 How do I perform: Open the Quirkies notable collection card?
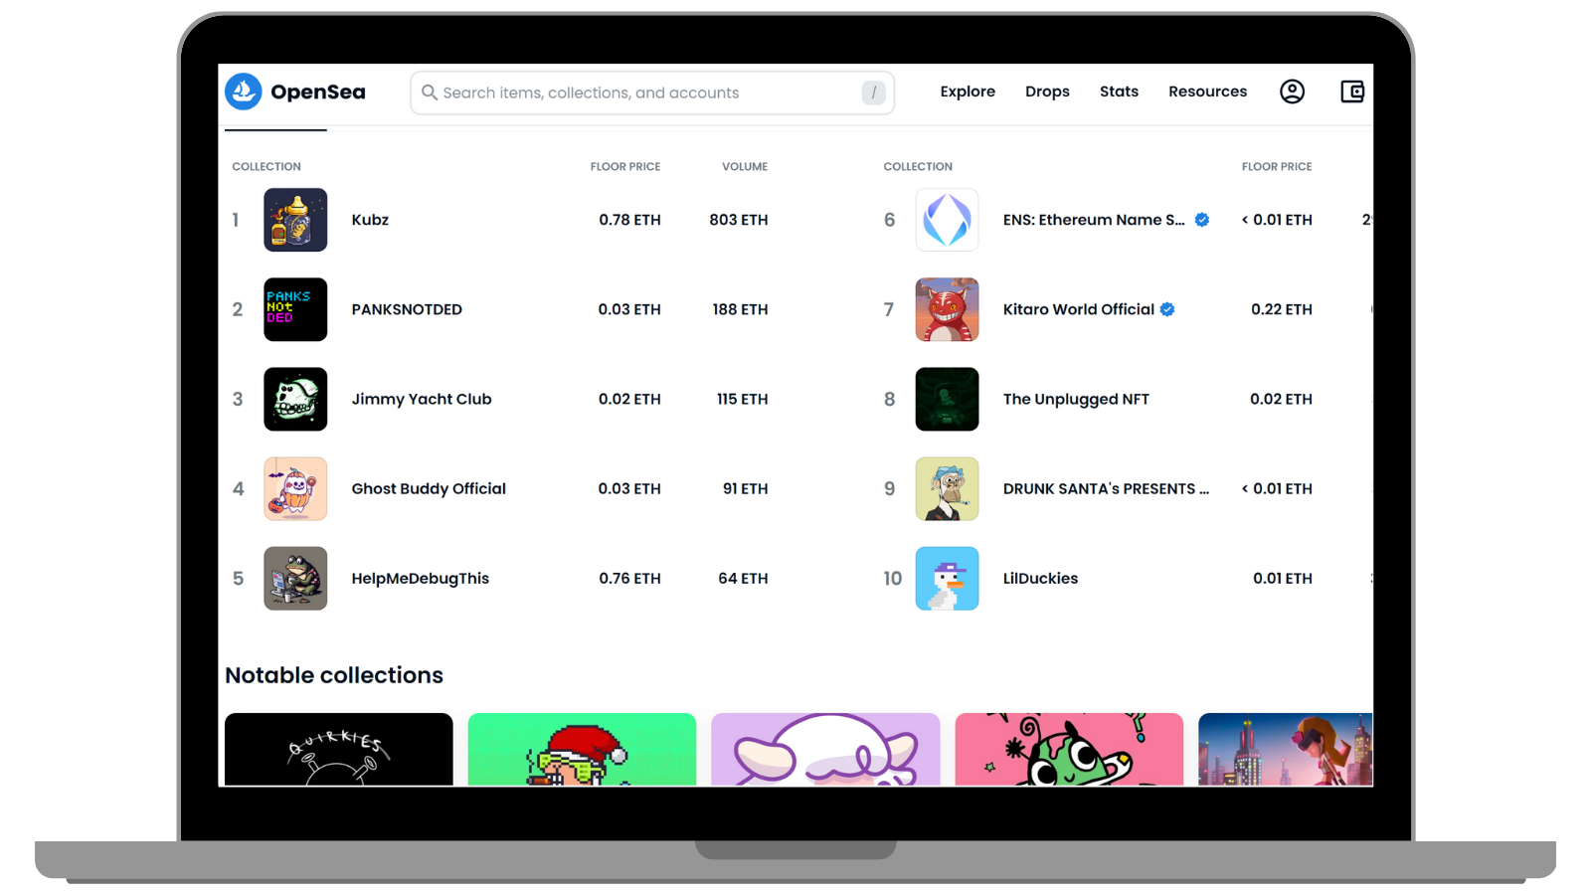tap(338, 749)
